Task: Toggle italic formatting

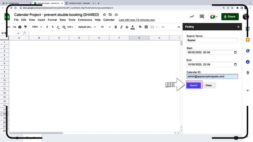Action: (121, 27)
